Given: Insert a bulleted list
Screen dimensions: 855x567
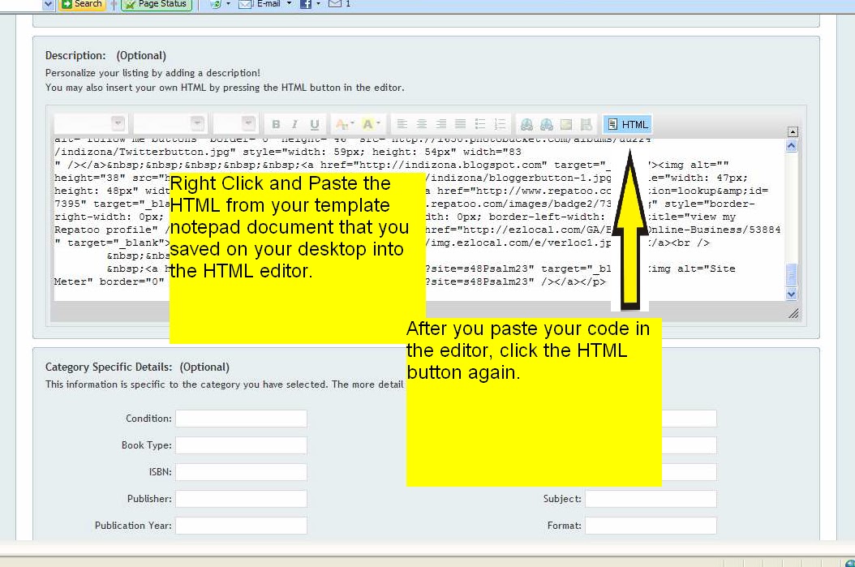Looking at the screenshot, I should pos(479,122).
